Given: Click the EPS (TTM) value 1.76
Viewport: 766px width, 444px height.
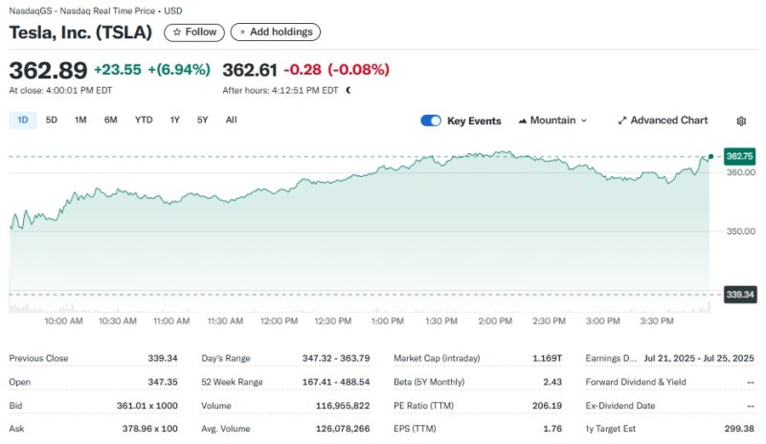Looking at the screenshot, I should 552,429.
